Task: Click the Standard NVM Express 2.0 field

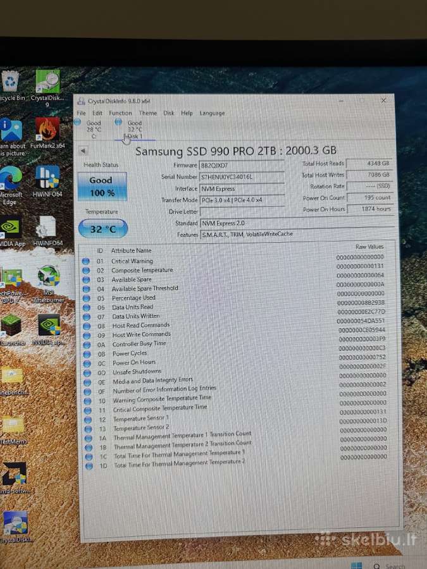Action: pyautogui.click(x=297, y=223)
